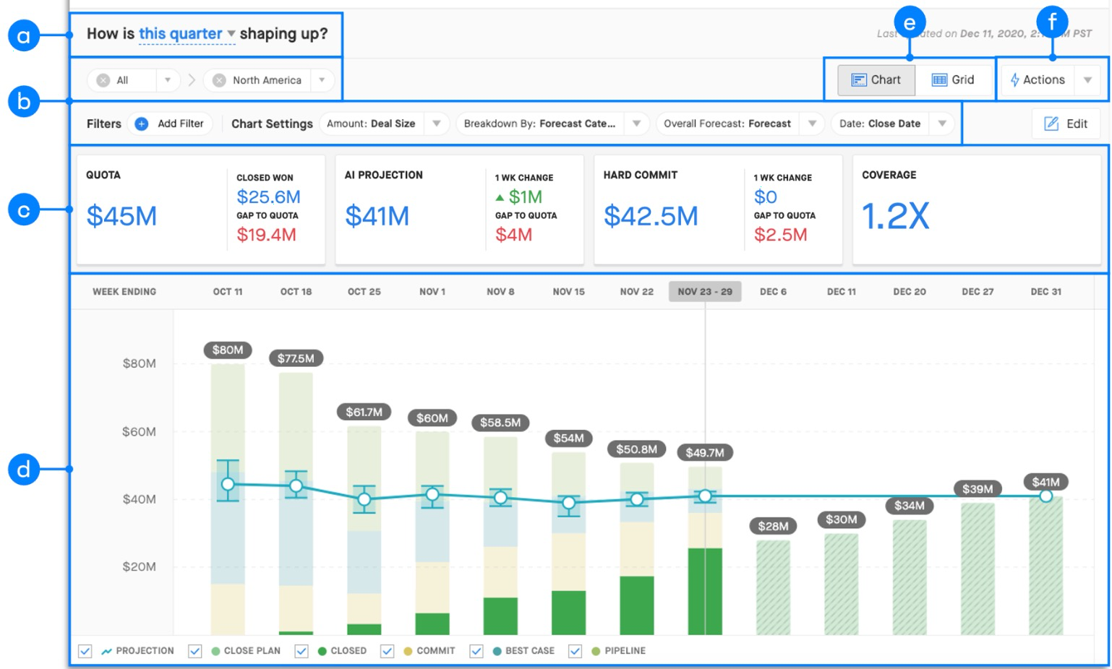This screenshot has width=1112, height=669.
Task: Click the Commit yellow legend swatch
Action: point(408,651)
